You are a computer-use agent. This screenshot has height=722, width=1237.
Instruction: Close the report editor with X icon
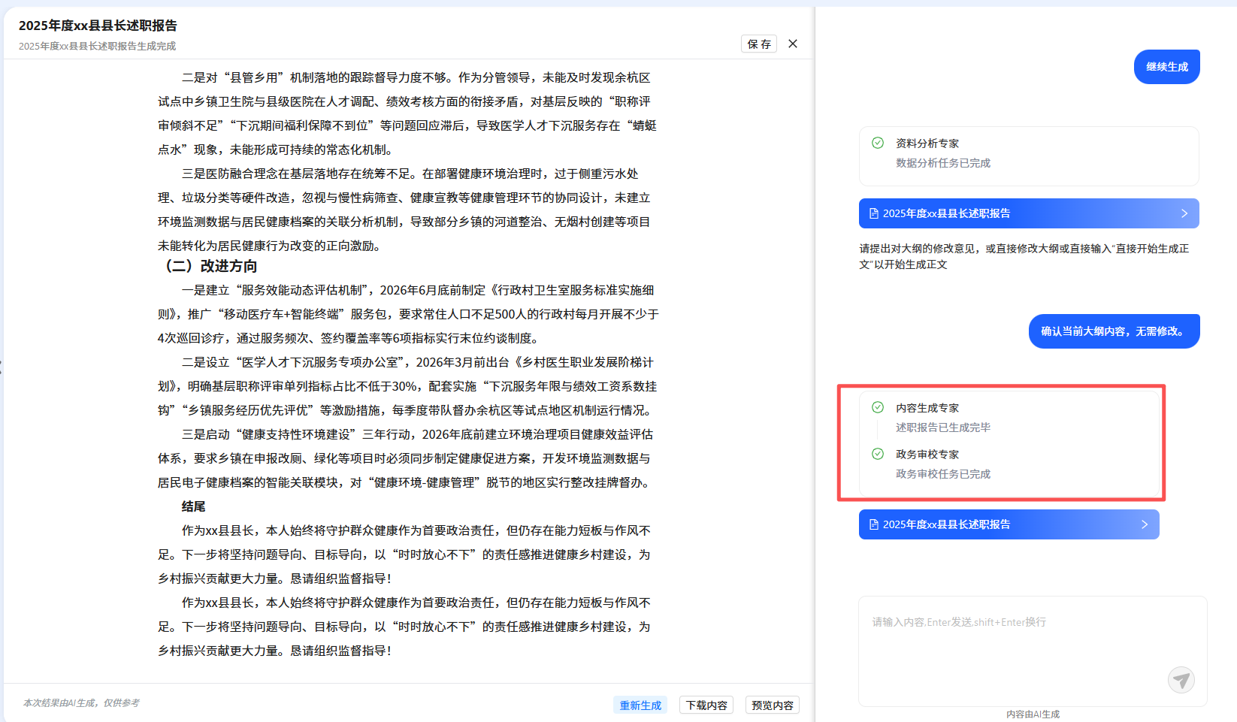tap(793, 44)
